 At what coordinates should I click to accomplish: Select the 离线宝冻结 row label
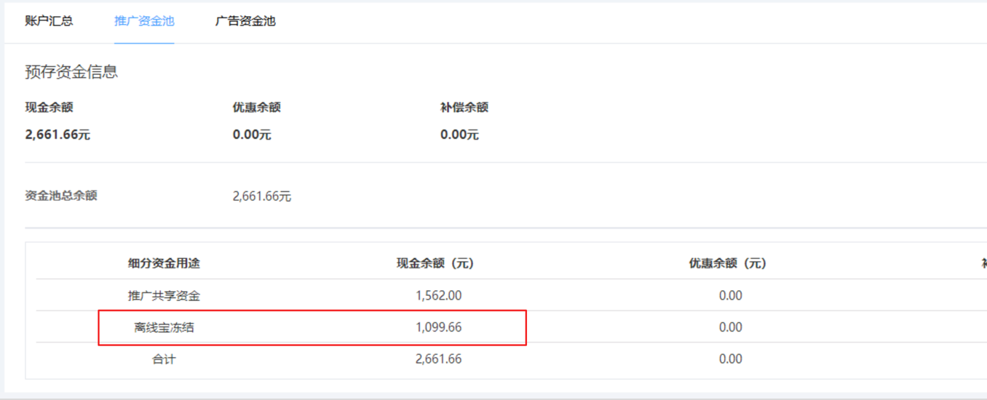pyautogui.click(x=164, y=327)
